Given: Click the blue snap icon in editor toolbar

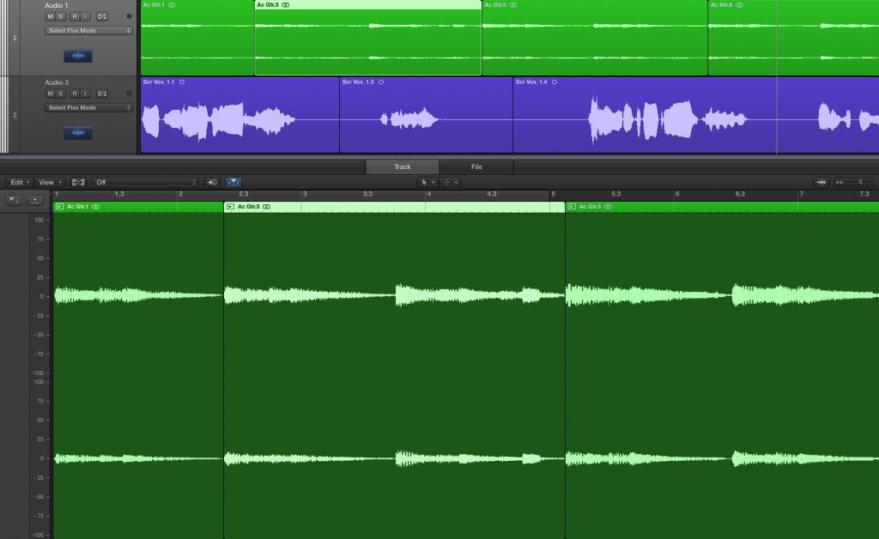Looking at the screenshot, I should (233, 182).
